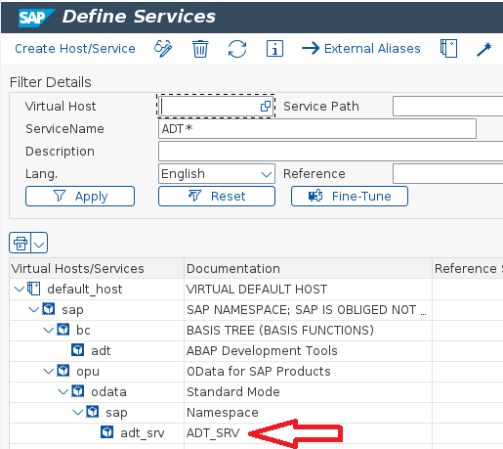503x449 pixels.
Task: Open value help in Virtual Host field
Action: pos(266,106)
